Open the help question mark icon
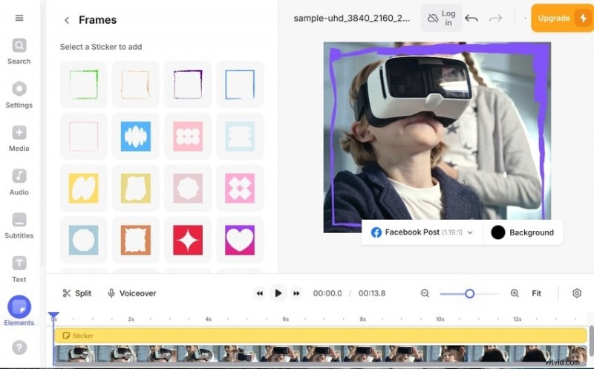The image size is (594, 369). 19,347
